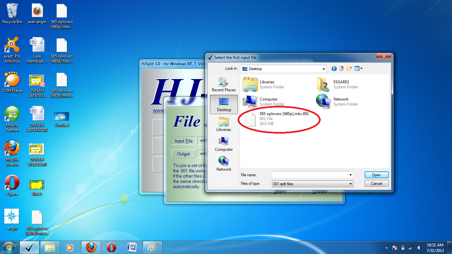The height and width of the screenshot is (254, 452).
Task: Open Mobile Partner desktop shortcut
Action: coord(12,119)
